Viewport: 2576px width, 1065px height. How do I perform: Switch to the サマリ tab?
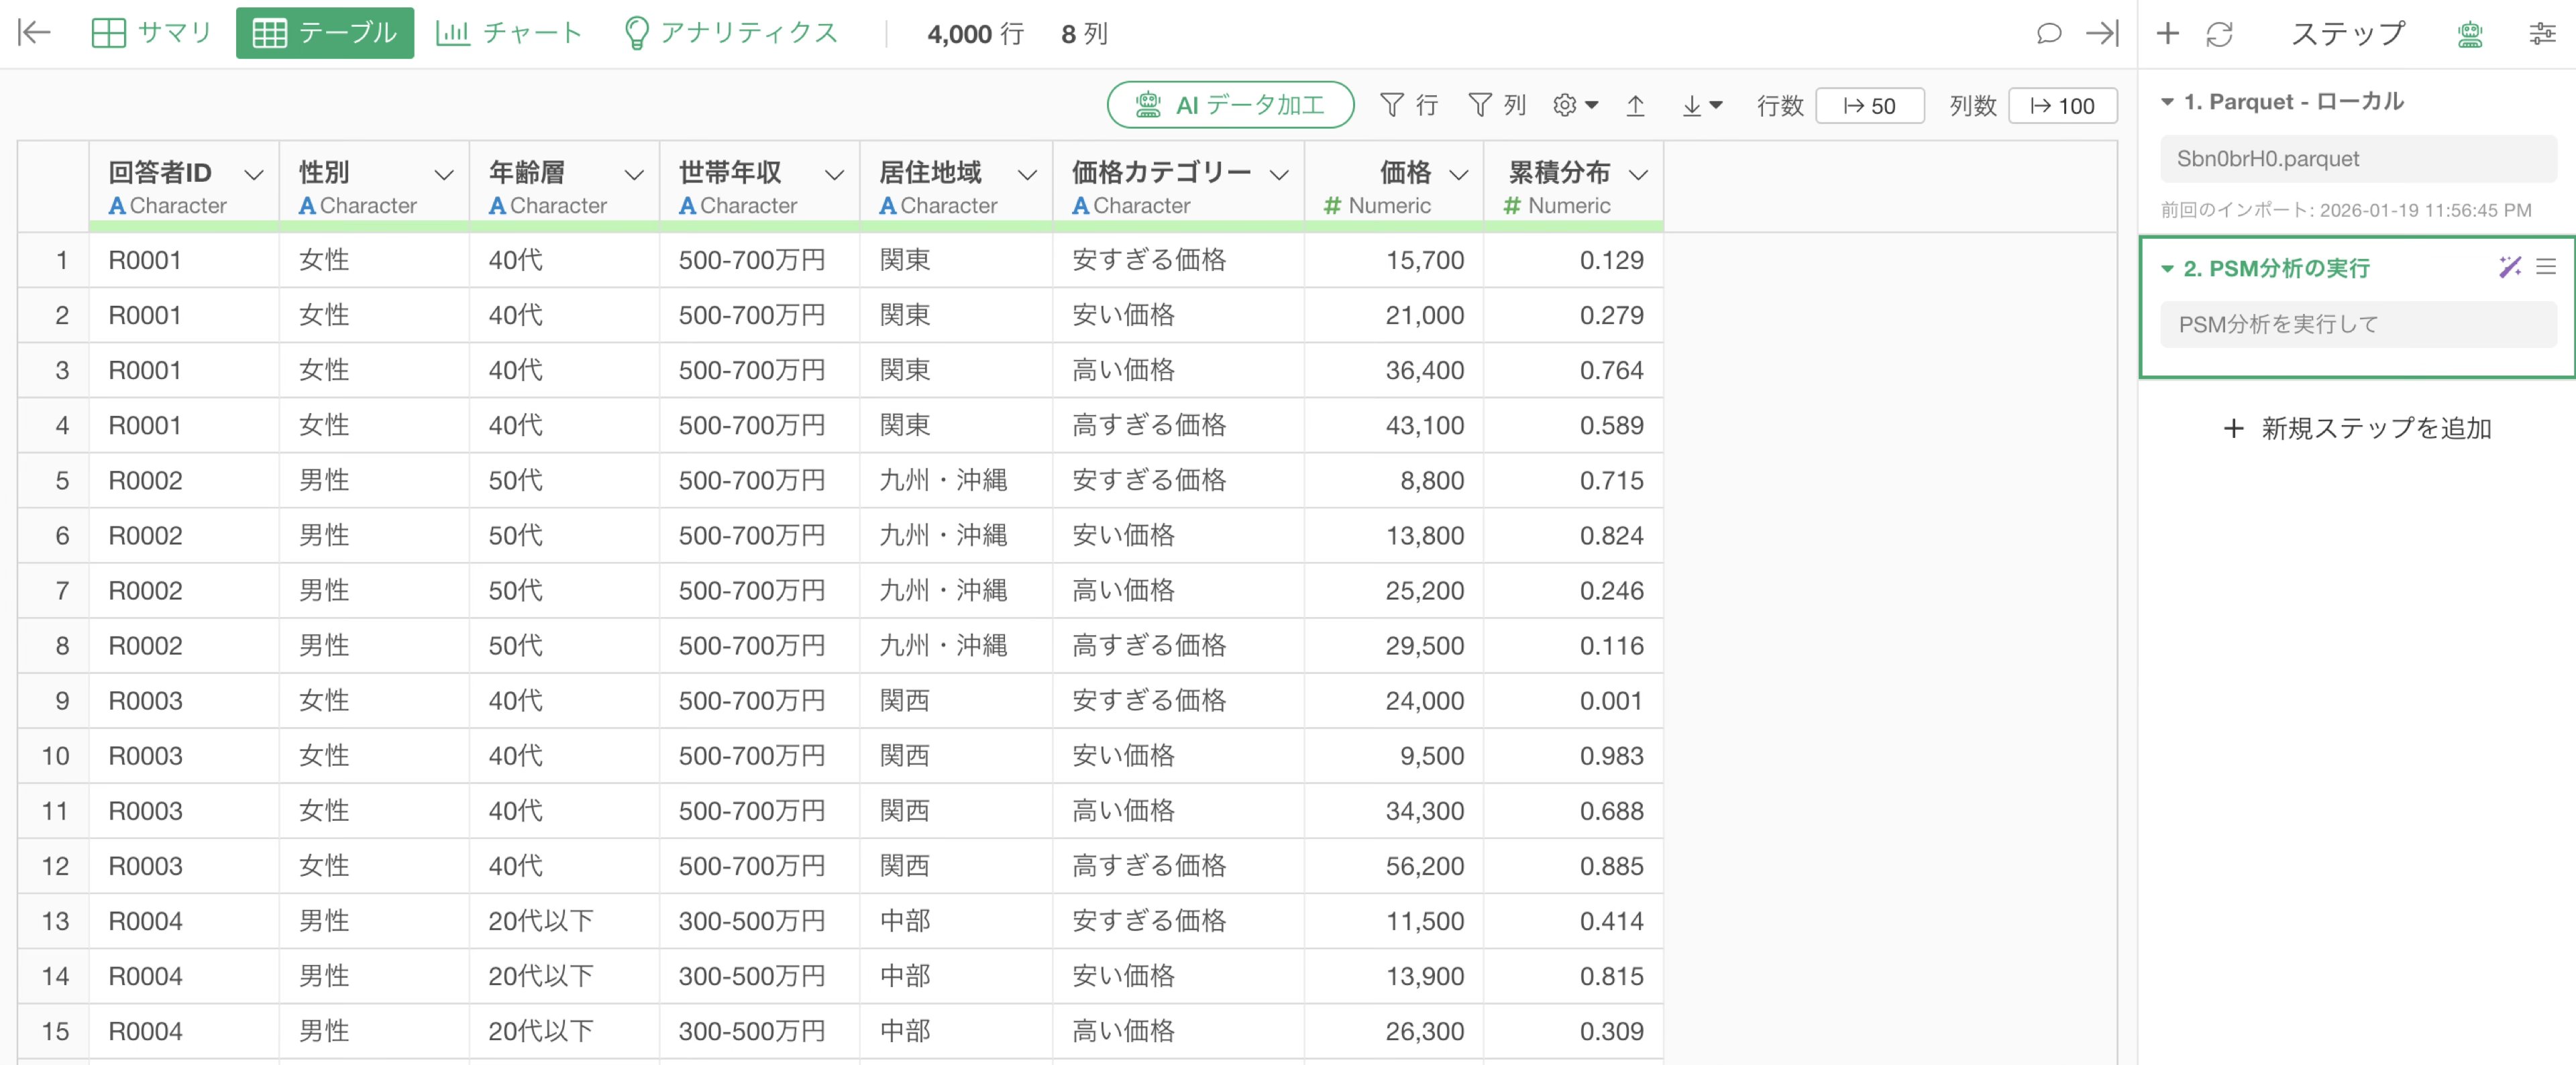[151, 33]
